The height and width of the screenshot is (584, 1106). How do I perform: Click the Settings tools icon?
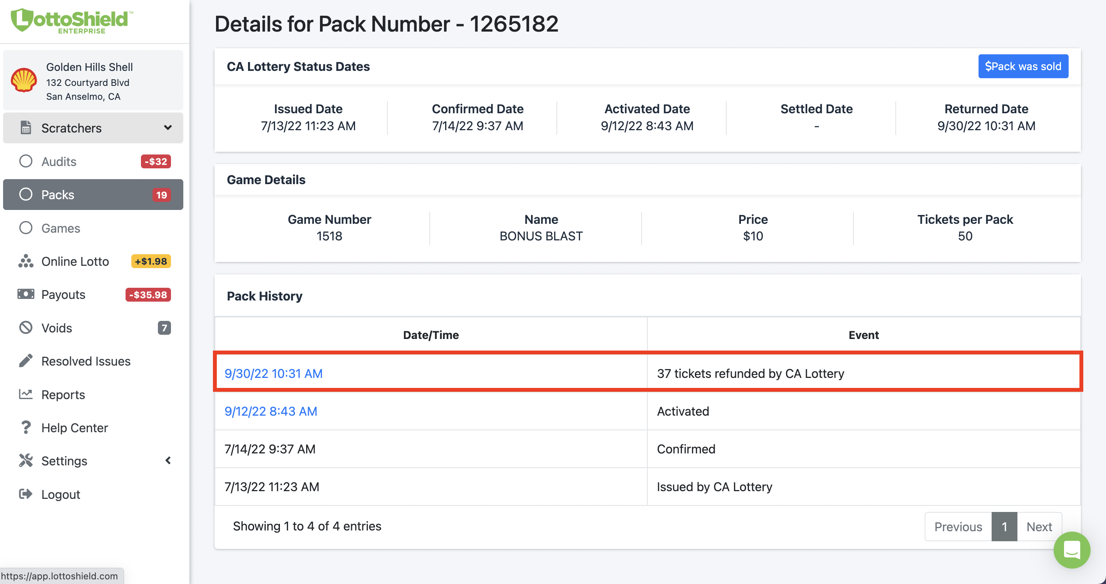(26, 460)
